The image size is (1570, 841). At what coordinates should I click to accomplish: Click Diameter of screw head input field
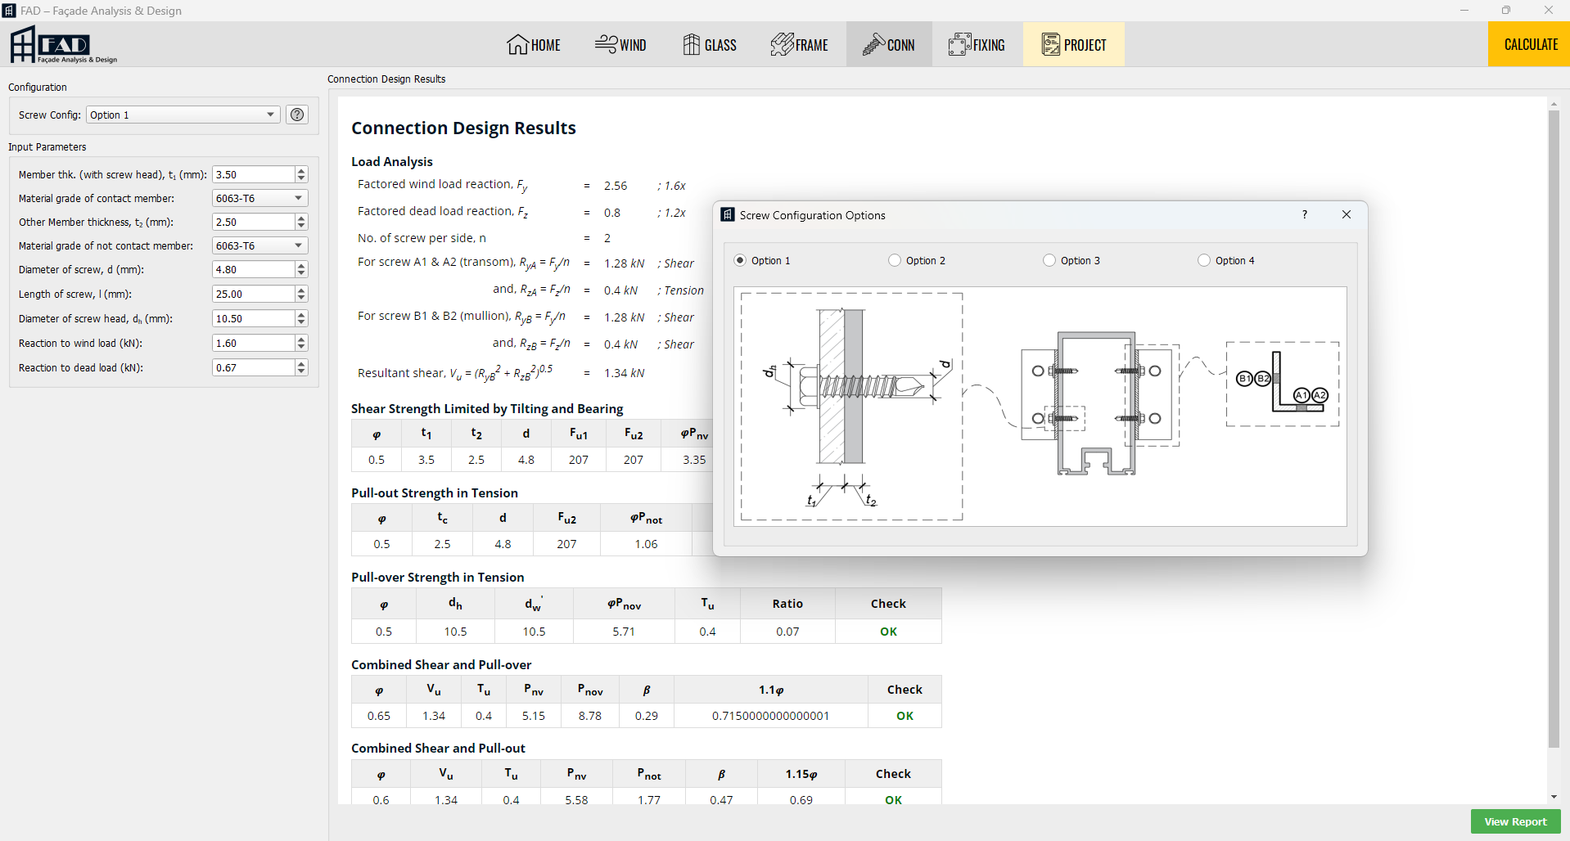[254, 318]
